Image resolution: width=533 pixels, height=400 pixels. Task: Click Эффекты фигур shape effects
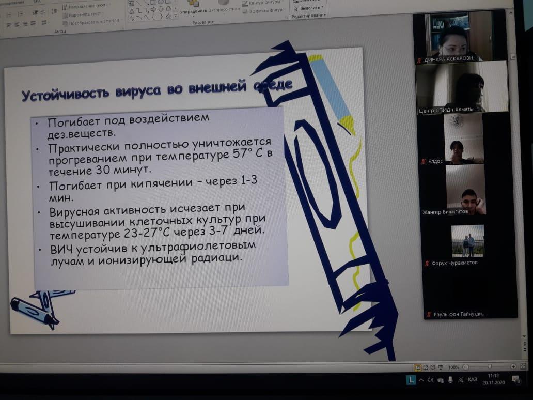tap(266, 10)
